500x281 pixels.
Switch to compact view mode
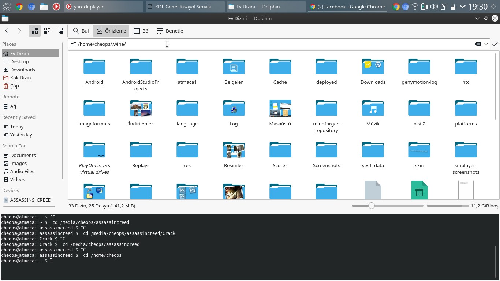[47, 31]
